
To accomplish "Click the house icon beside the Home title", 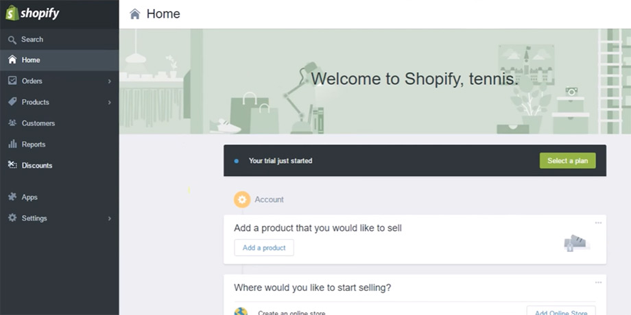I will coord(135,14).
